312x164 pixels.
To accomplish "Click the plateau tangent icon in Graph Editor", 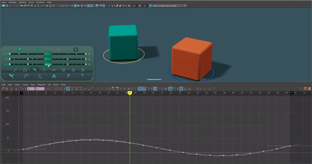I will 107,89.
